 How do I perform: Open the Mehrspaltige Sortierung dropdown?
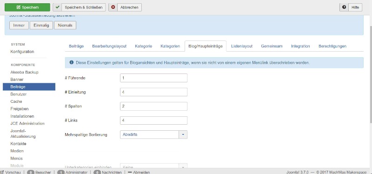coord(154,134)
